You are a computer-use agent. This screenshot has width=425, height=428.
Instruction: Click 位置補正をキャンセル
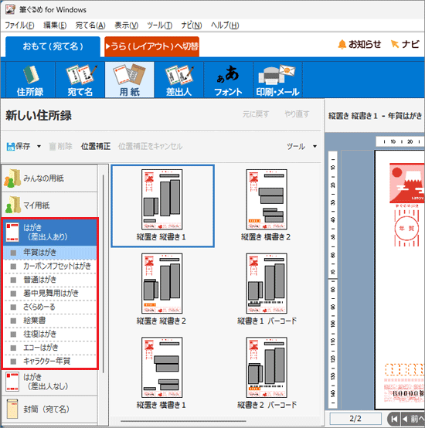[150, 147]
